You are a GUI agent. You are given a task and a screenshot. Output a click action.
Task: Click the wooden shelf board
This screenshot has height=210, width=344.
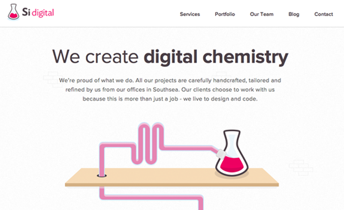tap(172, 177)
